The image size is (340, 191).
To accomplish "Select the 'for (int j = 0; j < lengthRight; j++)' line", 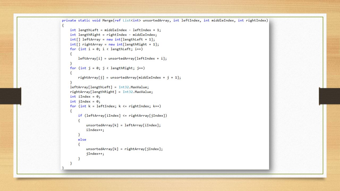I will click(107, 68).
